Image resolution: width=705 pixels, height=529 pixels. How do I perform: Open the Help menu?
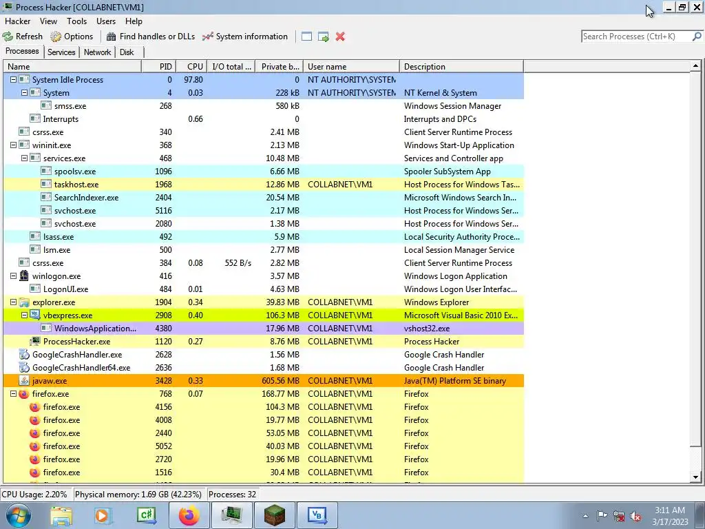pyautogui.click(x=134, y=21)
